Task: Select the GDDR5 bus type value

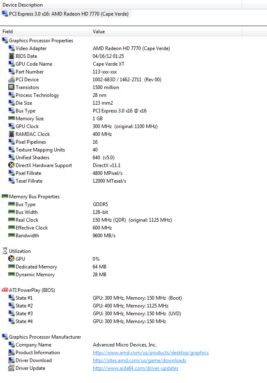Action: [100, 204]
